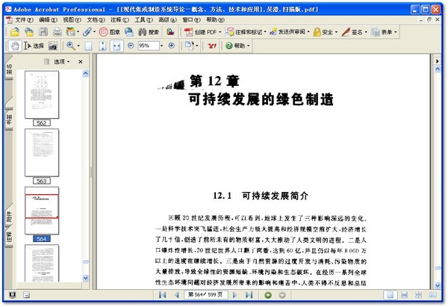Image resolution: width=448 pixels, height=307 pixels.
Task: Open the 编辑 menu
Action: 48,19
